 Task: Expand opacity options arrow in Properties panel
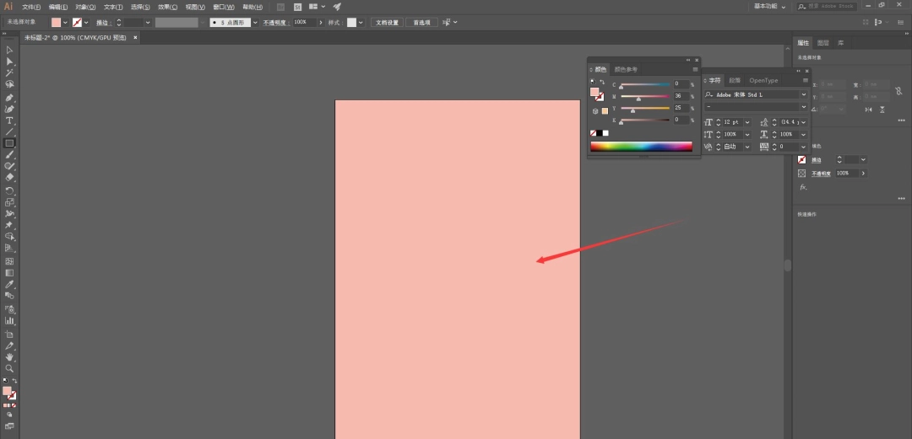[x=863, y=173]
